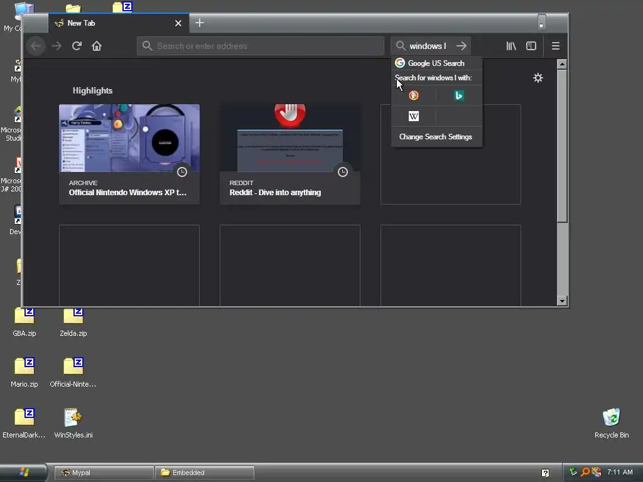Select the WinStyles.ini file icon
The image size is (643, 482).
(73, 424)
